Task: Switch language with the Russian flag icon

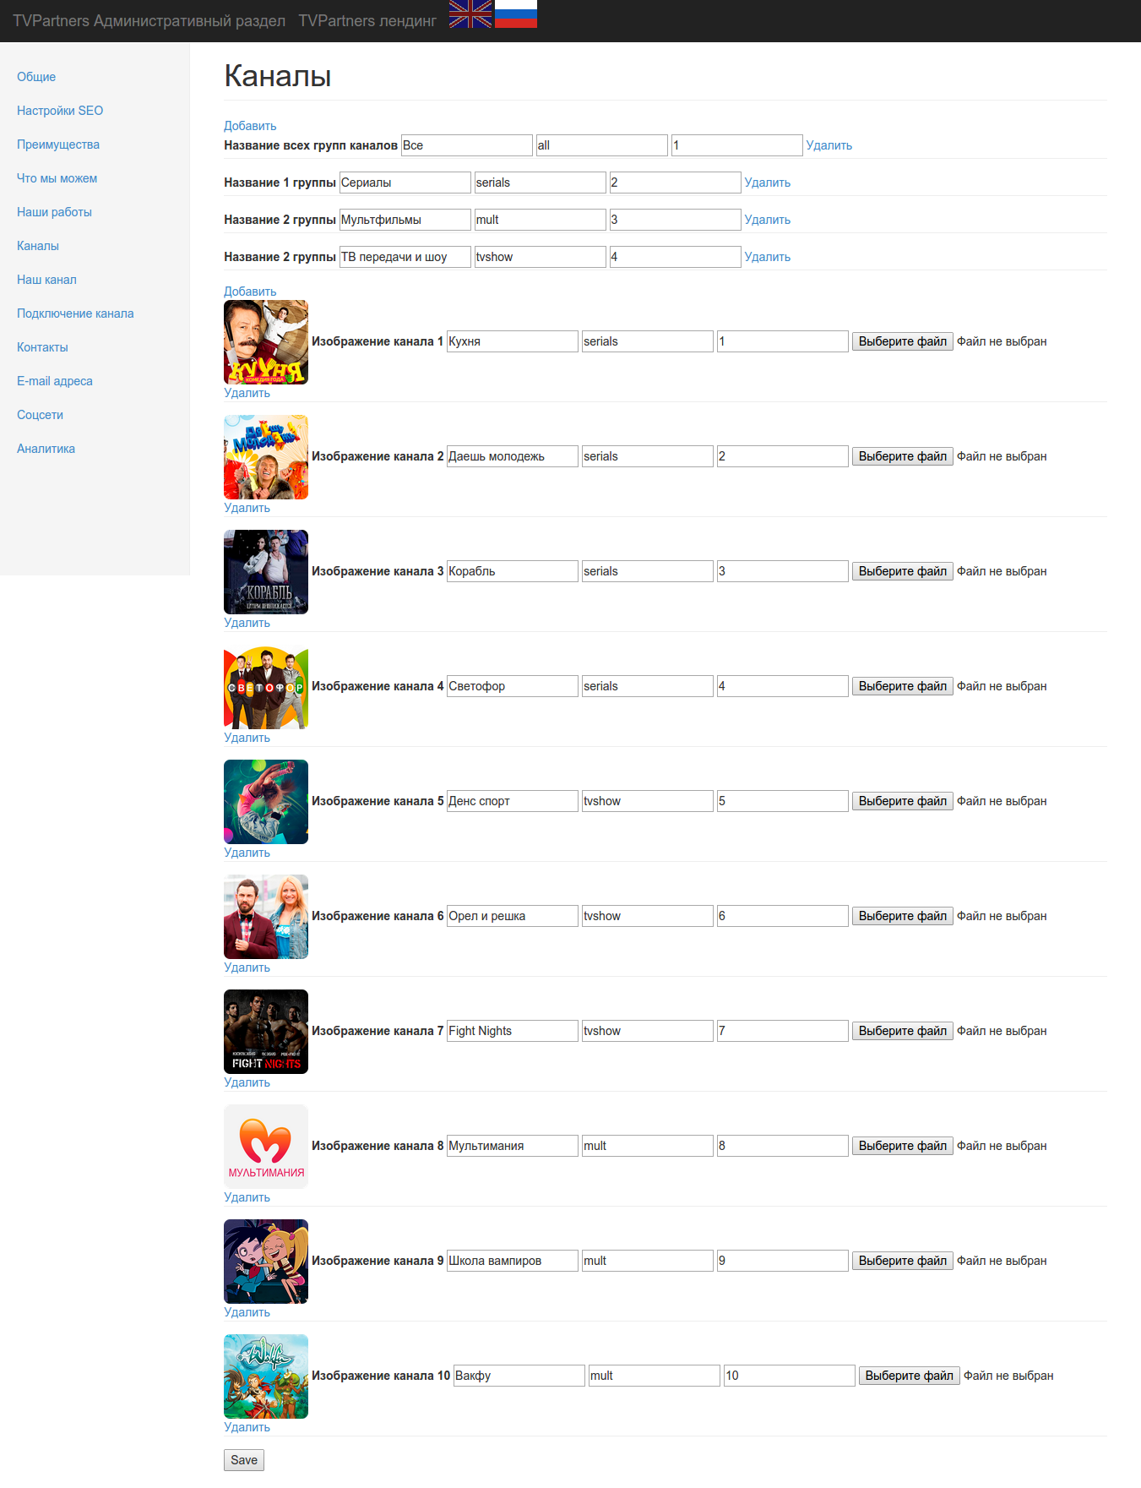Action: click(516, 14)
